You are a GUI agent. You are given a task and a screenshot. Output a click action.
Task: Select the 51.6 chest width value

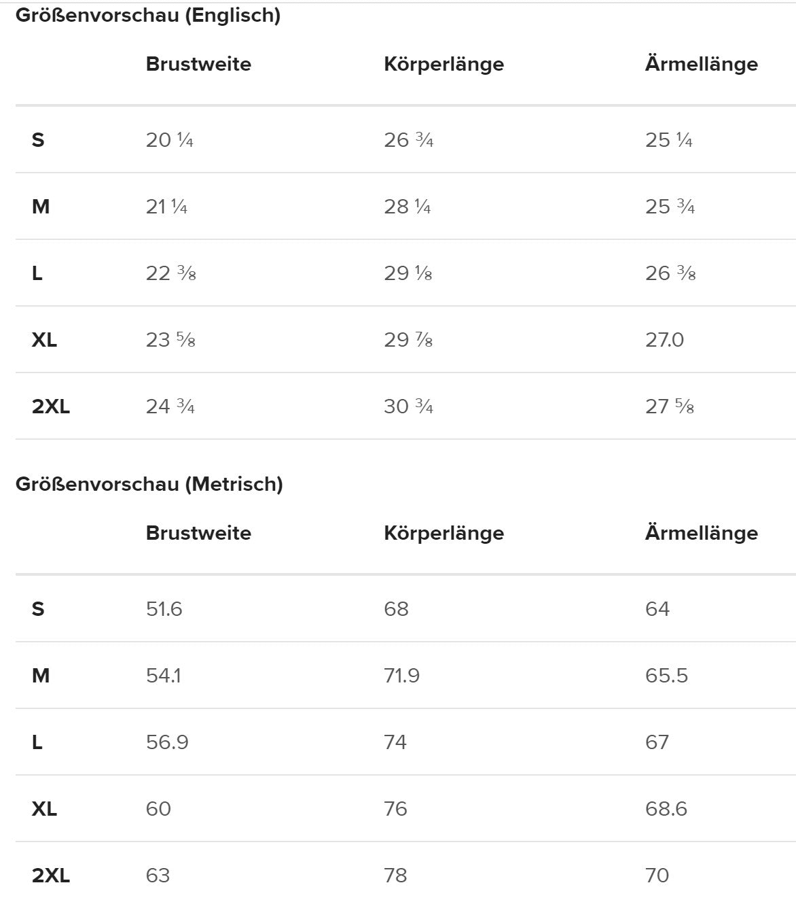[x=164, y=609]
